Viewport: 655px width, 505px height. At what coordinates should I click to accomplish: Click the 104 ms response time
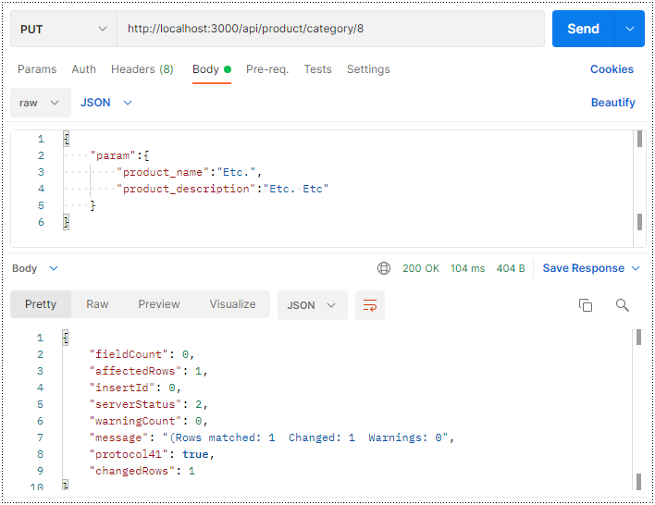click(467, 268)
